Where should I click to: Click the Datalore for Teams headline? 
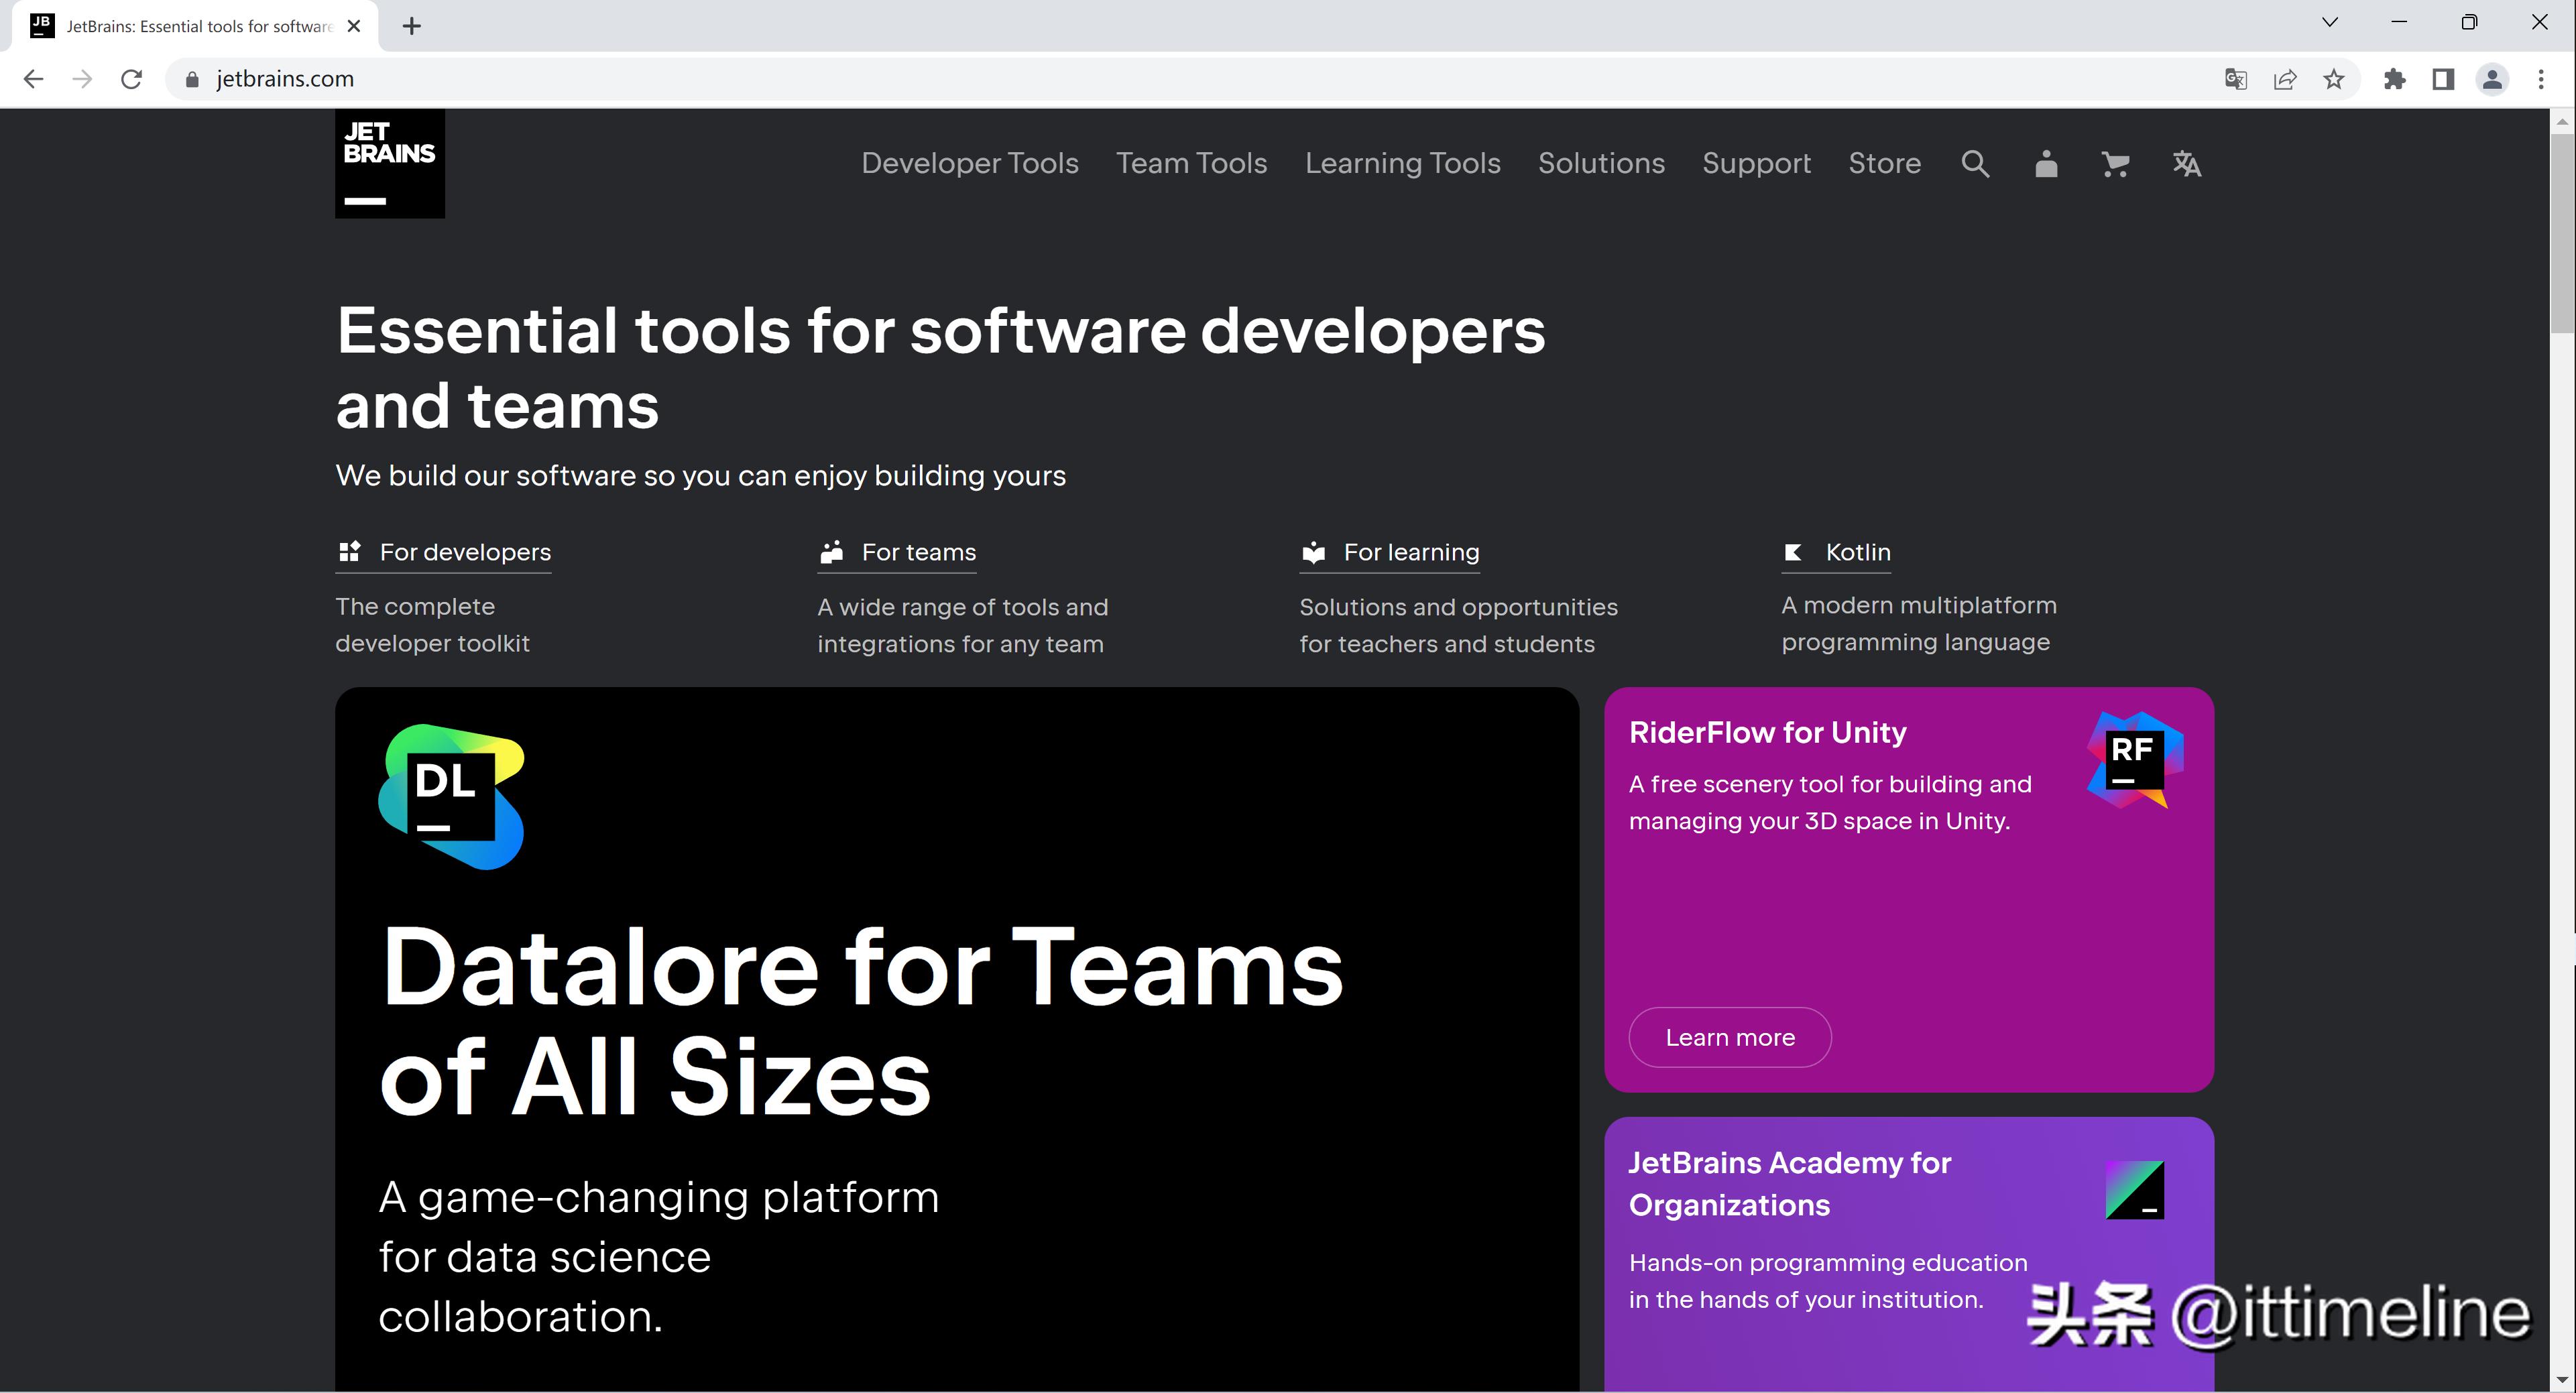point(861,1022)
